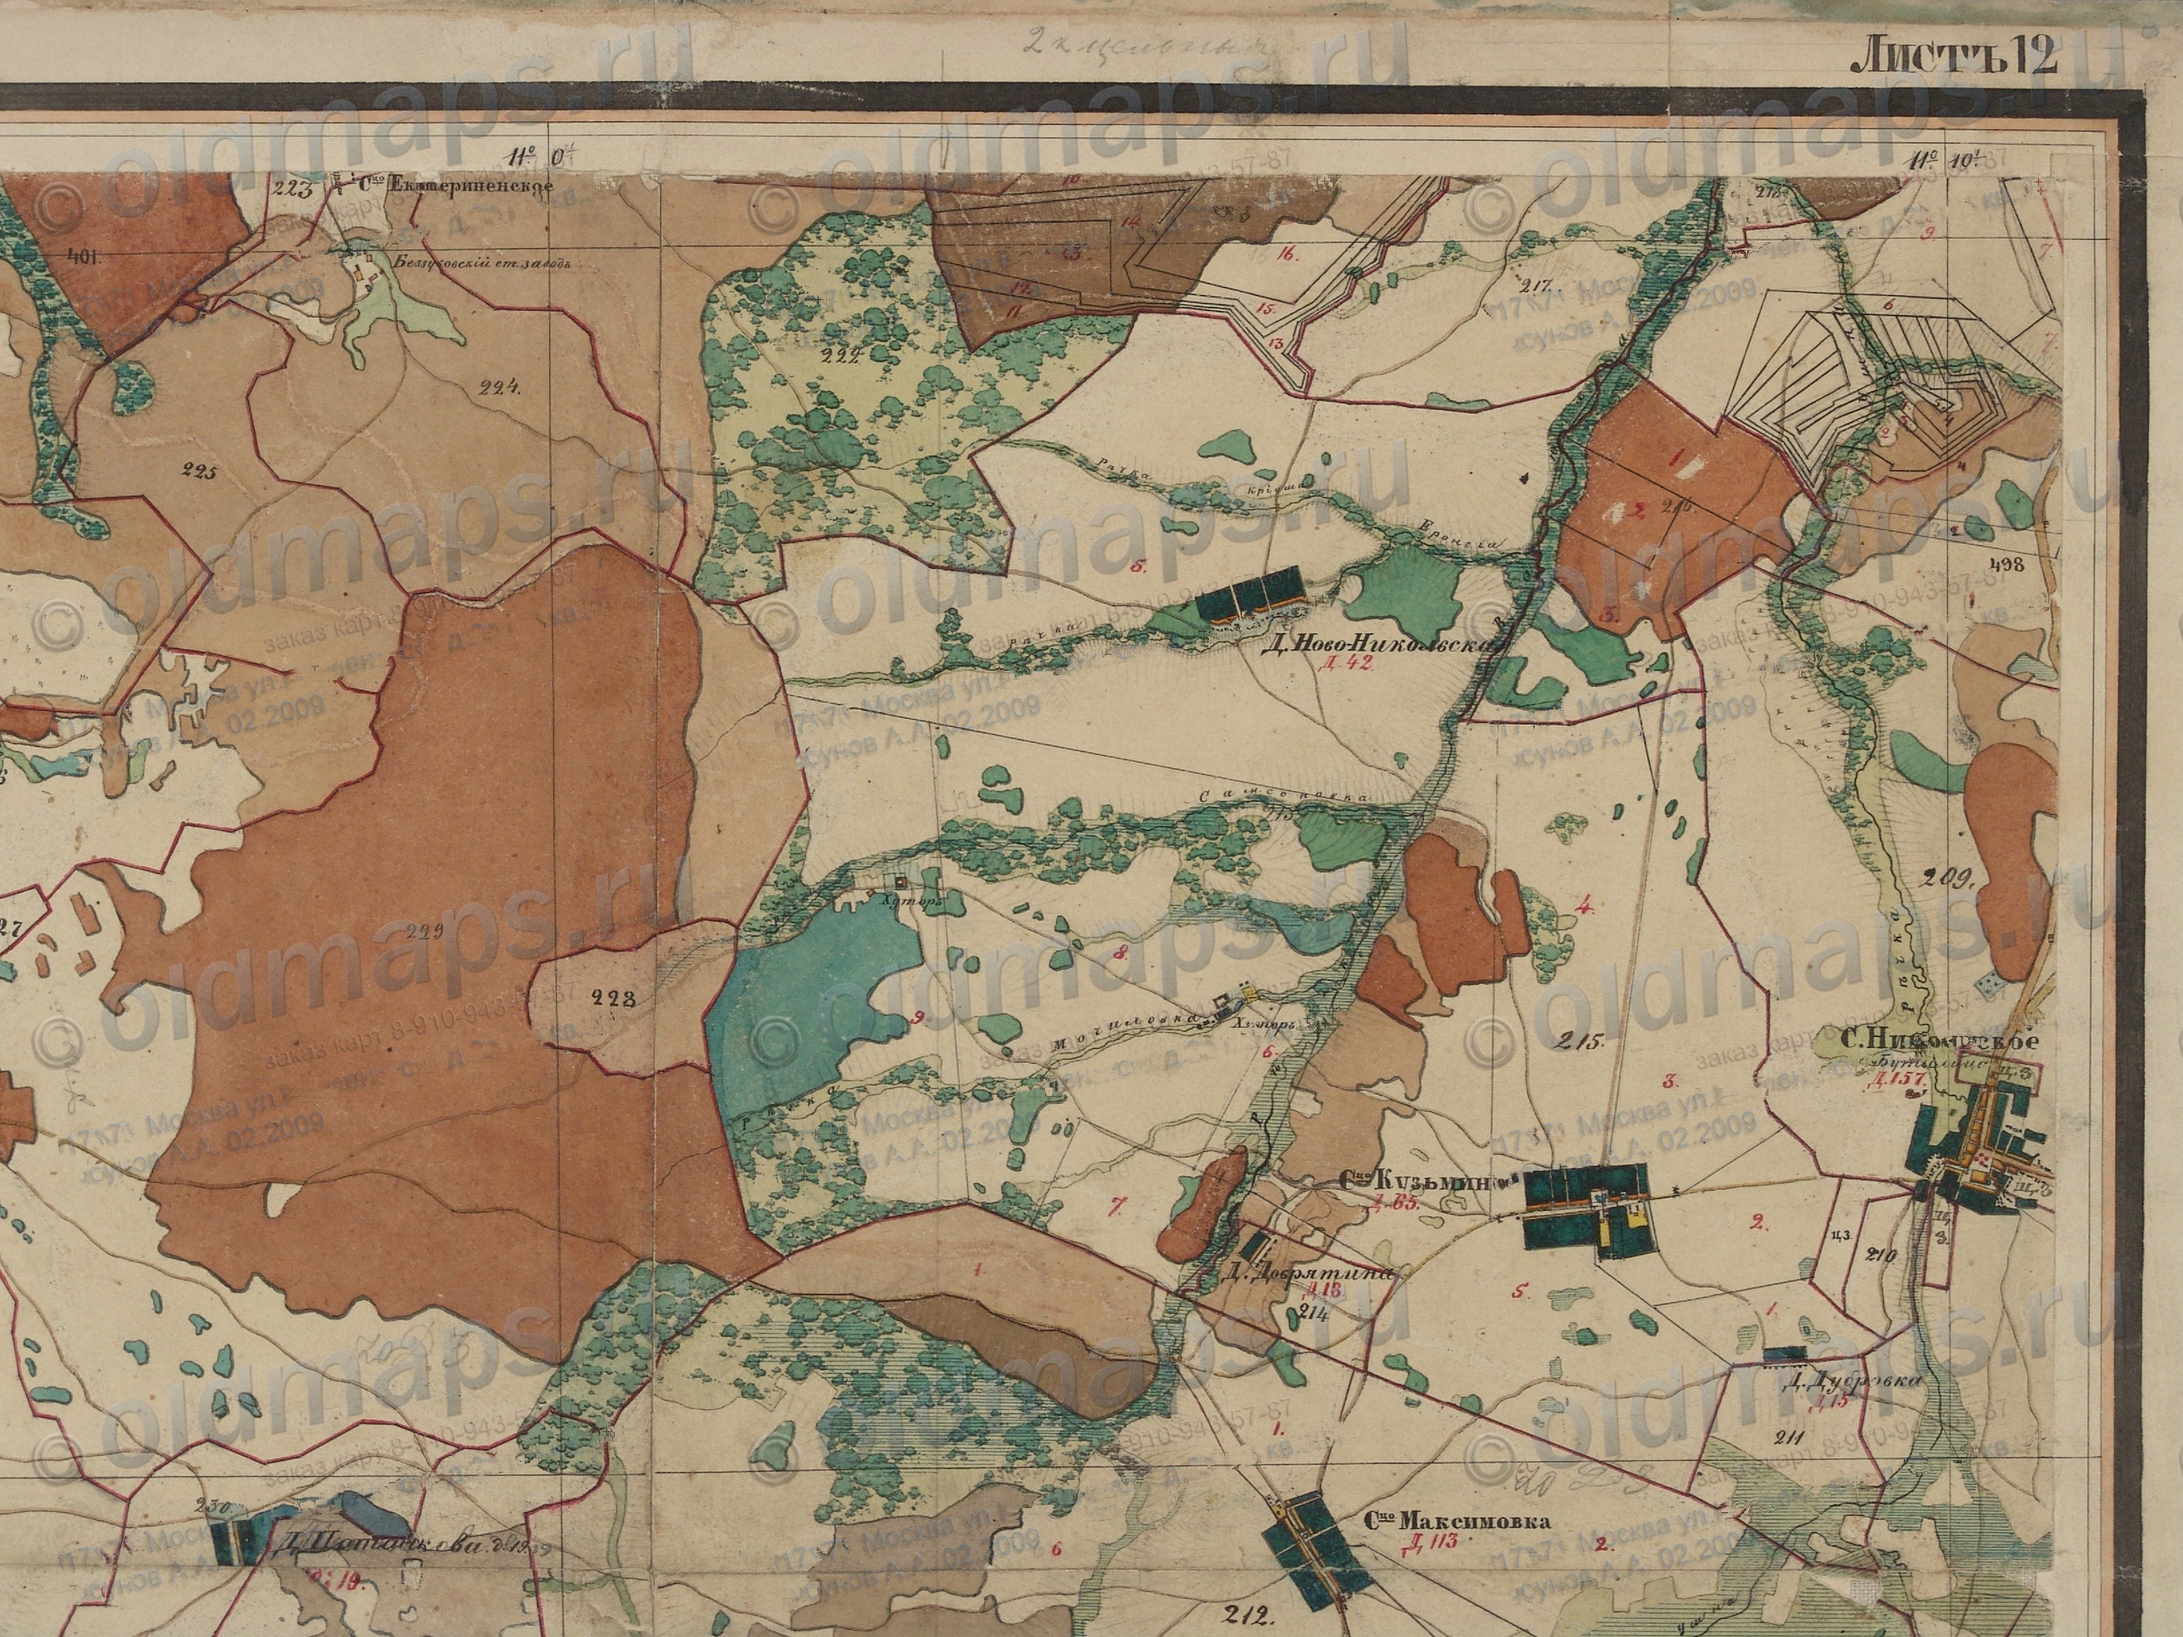Click the Дубровка hamlet building symbol
The image size is (2183, 1637).
[1785, 1355]
